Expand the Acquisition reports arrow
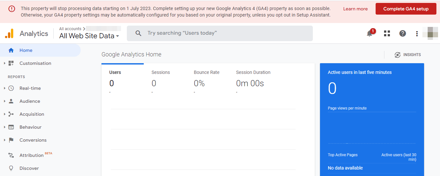The image size is (440, 176). point(5,114)
